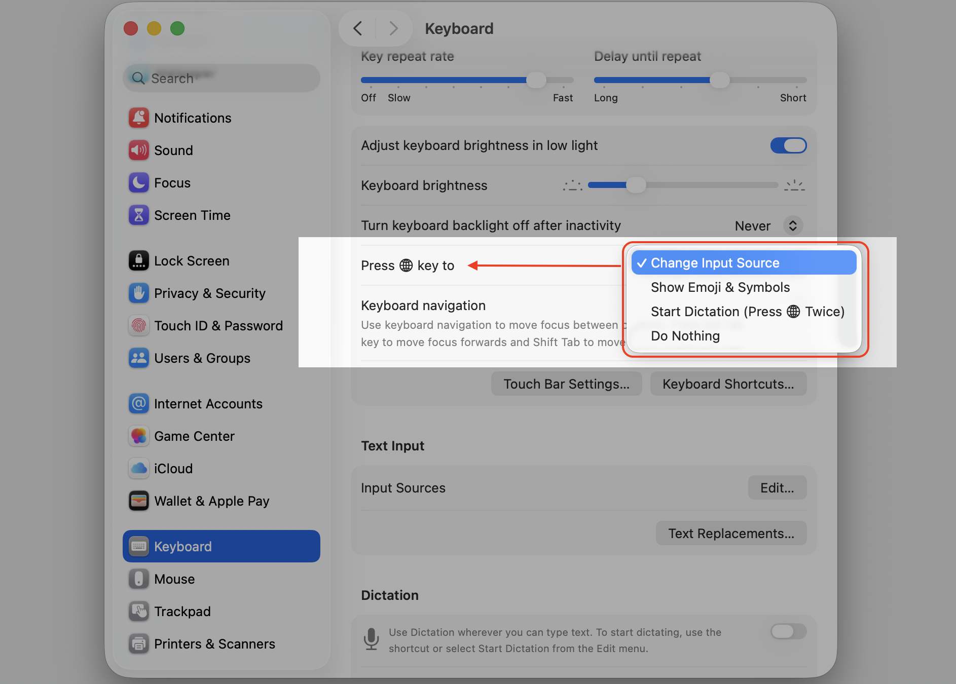Open Touch Bar Settings
956x684 pixels.
point(566,384)
